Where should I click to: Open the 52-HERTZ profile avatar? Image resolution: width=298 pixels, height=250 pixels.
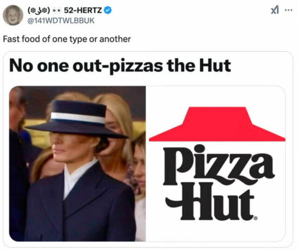[x=13, y=15]
